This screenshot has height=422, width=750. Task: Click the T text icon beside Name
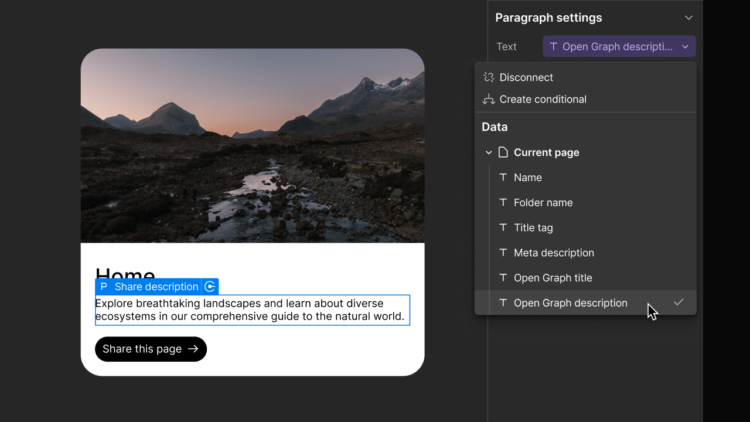point(503,177)
